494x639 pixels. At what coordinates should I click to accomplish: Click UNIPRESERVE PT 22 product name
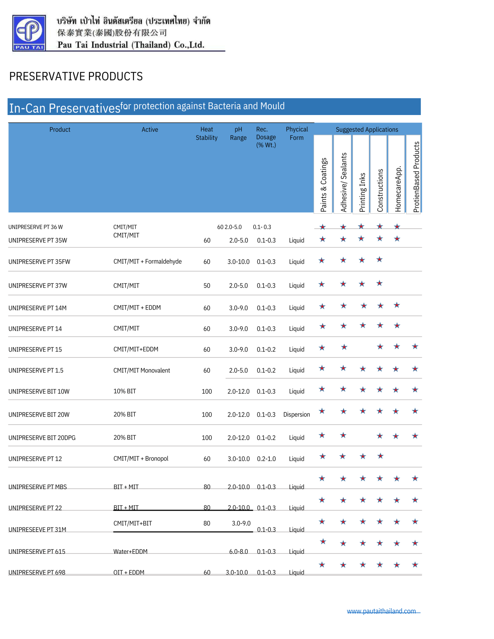tap(35, 508)
